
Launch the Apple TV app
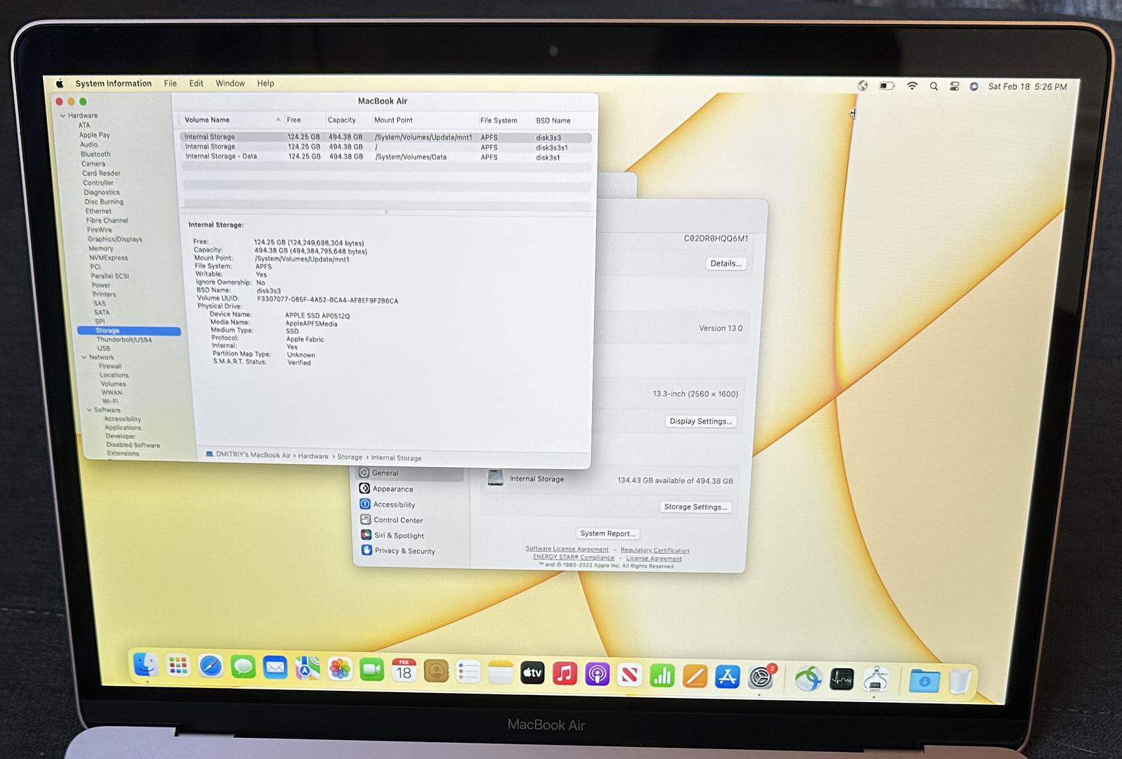tap(533, 673)
